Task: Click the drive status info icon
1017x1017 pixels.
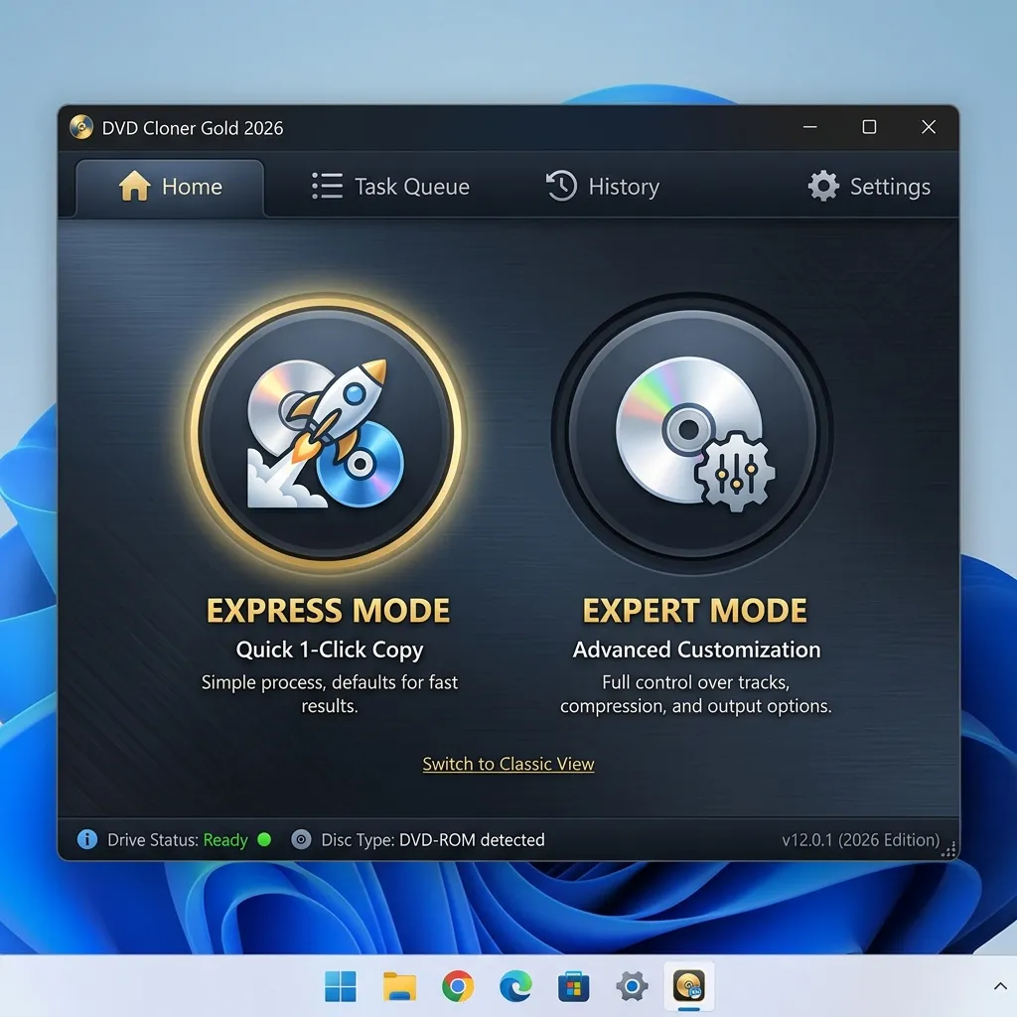Action: tap(87, 839)
